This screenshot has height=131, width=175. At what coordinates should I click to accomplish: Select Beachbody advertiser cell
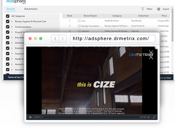pos(136,21)
